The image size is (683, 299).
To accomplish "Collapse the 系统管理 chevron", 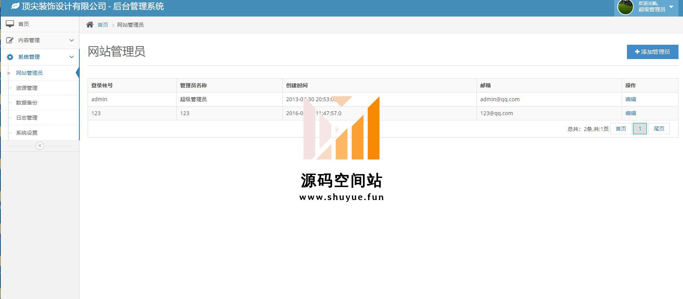I will [71, 57].
